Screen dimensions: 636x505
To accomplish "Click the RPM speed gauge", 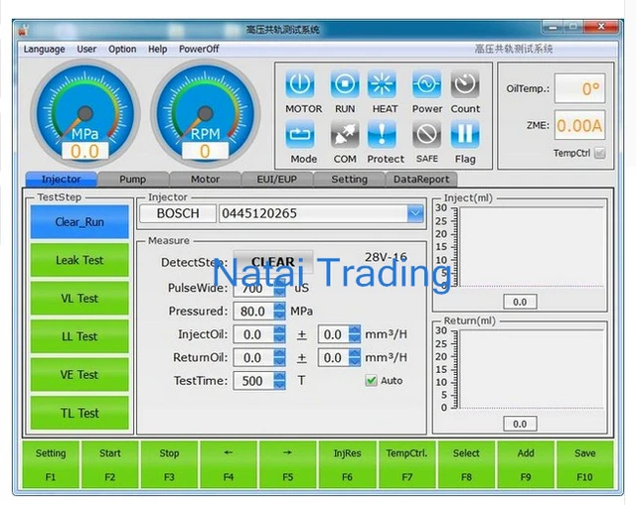I will pos(206,114).
